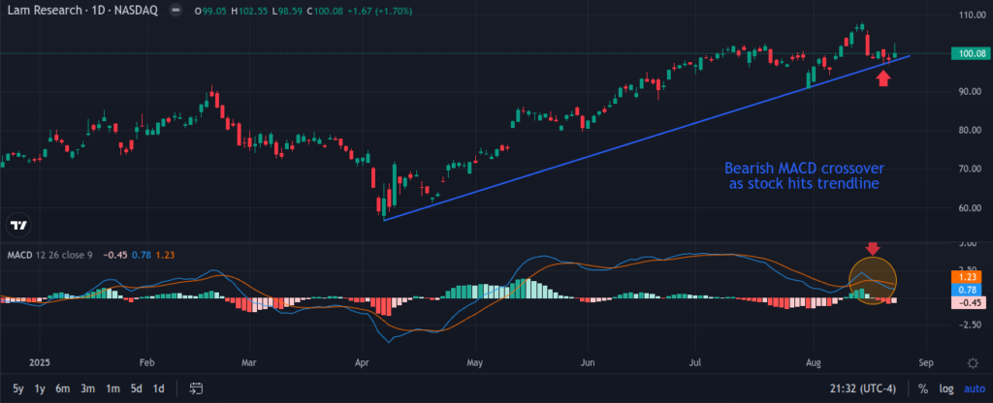Click the orange 1.23 signal value label
This screenshot has height=403, width=993.
pos(967,276)
